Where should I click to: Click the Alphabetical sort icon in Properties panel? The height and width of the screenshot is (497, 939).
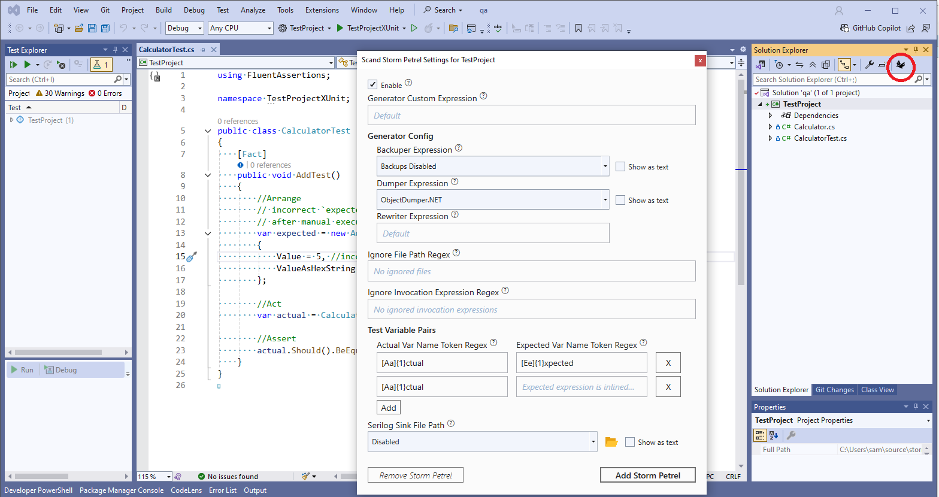[774, 435]
